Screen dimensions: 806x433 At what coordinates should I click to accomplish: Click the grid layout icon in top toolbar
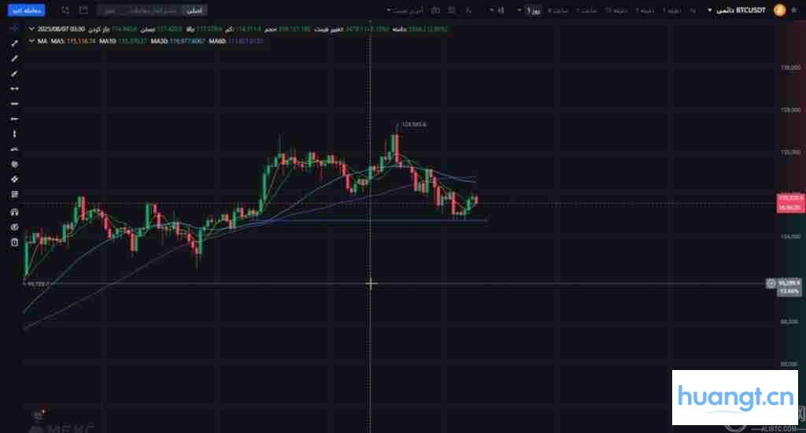pos(452,10)
